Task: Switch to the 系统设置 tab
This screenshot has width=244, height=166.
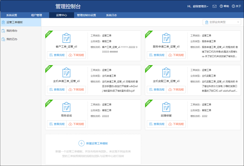Action: tap(11, 15)
